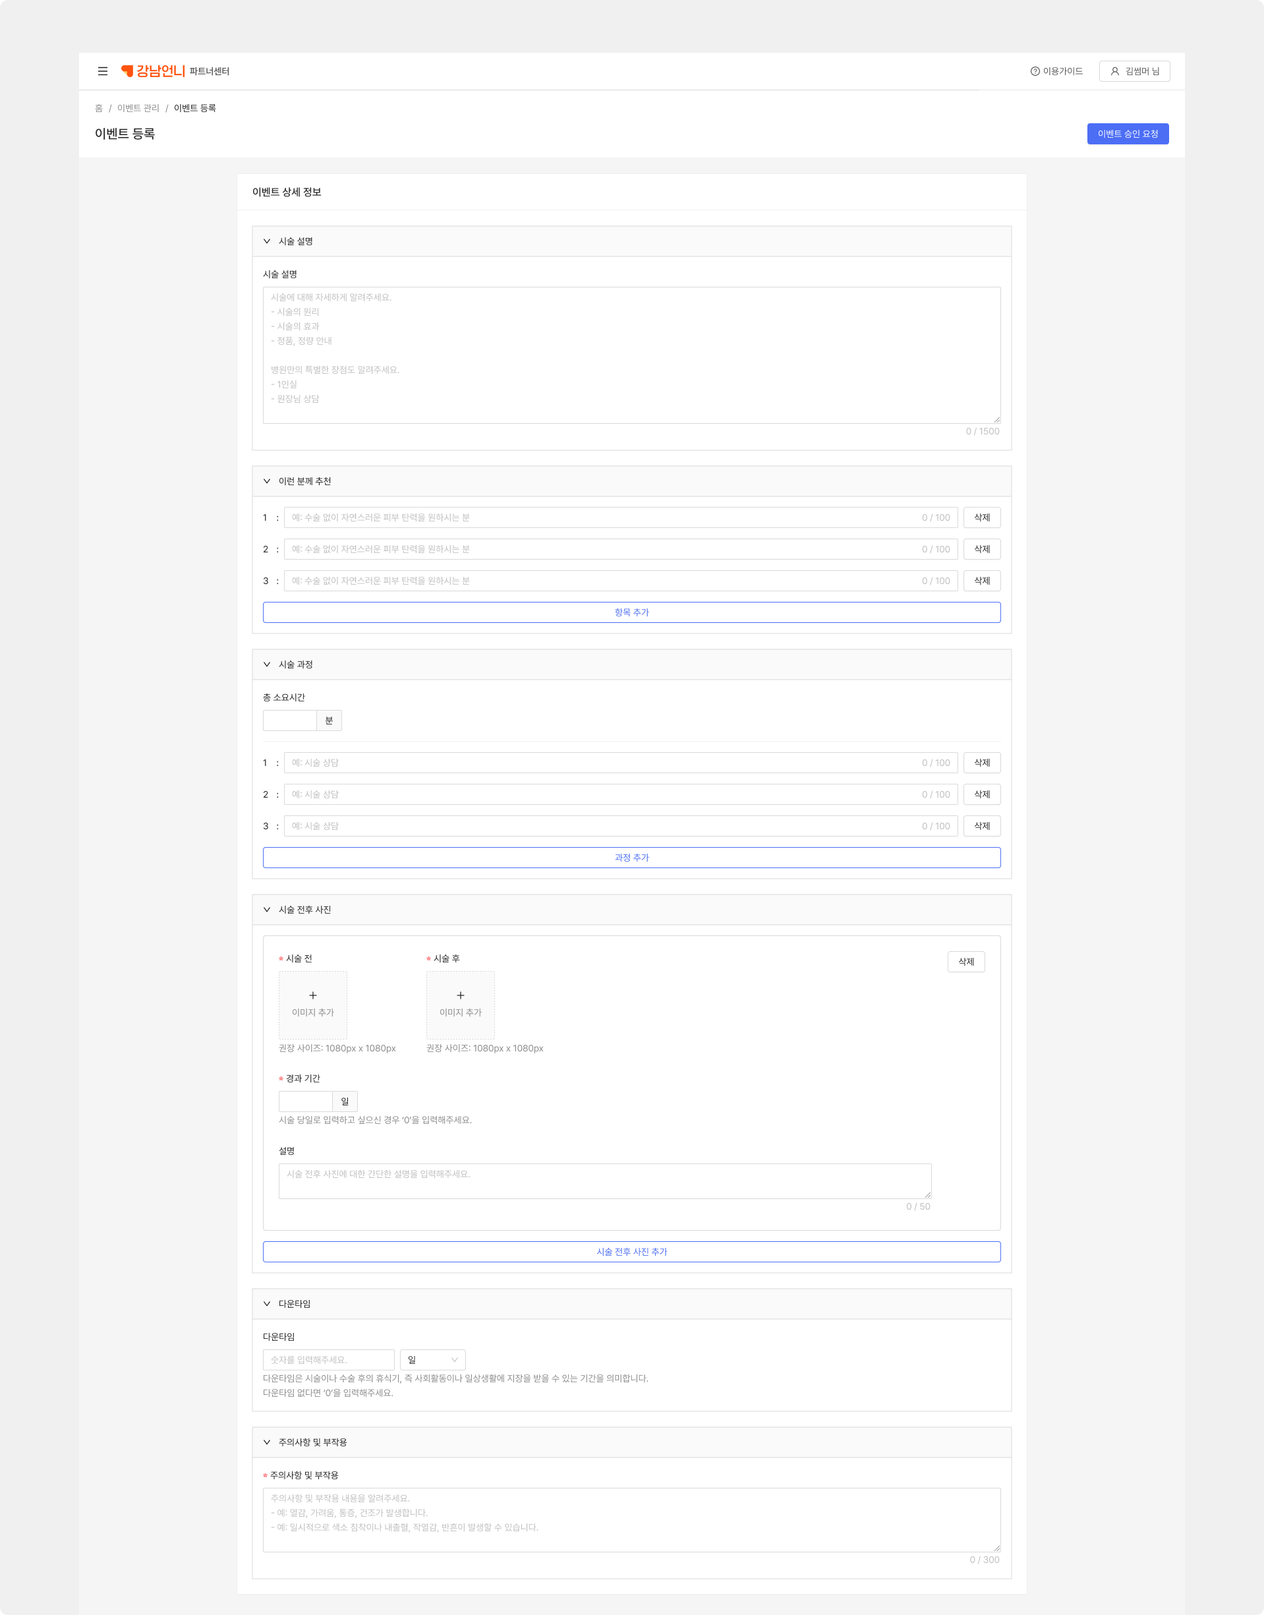Open the 일 unit dropdown for 다운타임
Screen dimensions: 1264x1615
coord(433,1360)
